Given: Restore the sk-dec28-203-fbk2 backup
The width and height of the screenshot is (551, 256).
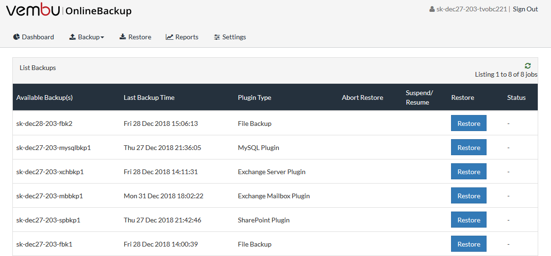Looking at the screenshot, I should click(x=469, y=123).
